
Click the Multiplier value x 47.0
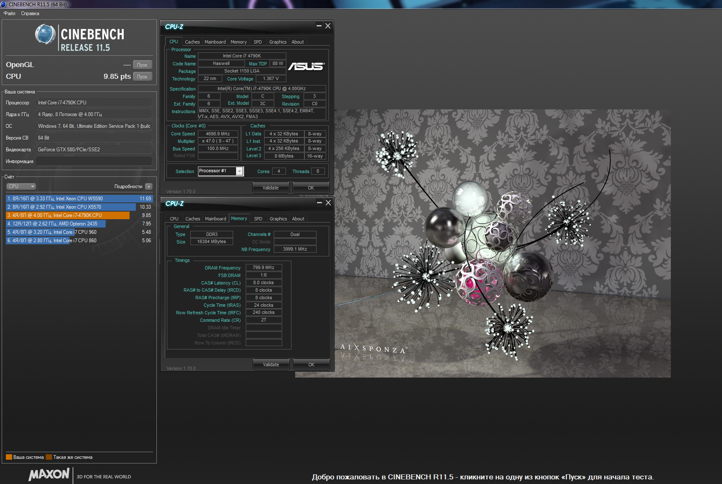218,141
